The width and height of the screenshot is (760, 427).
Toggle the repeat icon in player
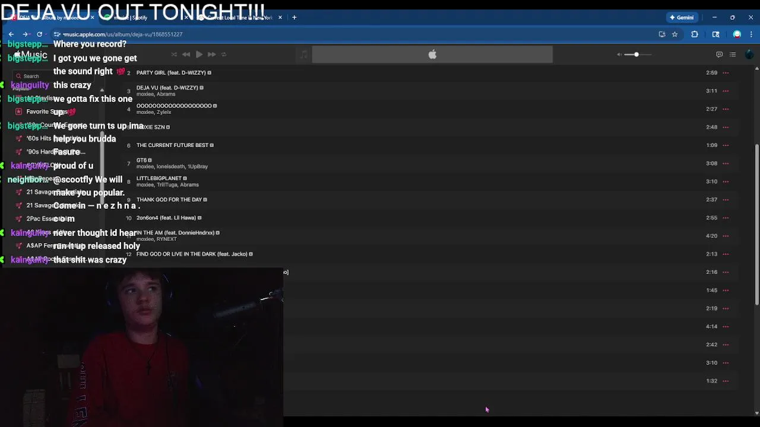coord(224,55)
